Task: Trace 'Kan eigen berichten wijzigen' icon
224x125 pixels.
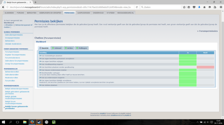Action: (40, 61)
